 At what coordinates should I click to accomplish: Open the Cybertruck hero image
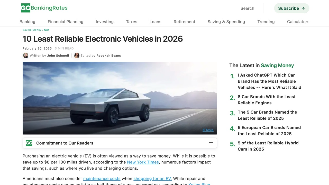pyautogui.click(x=120, y=98)
